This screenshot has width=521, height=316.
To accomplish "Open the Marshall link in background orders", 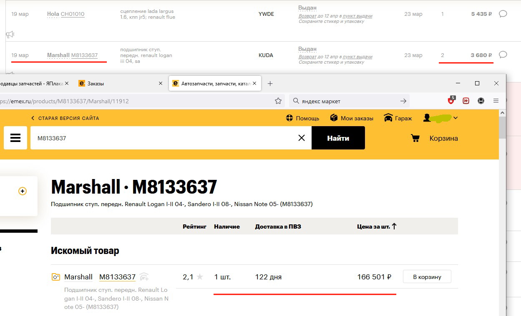I will 58,55.
